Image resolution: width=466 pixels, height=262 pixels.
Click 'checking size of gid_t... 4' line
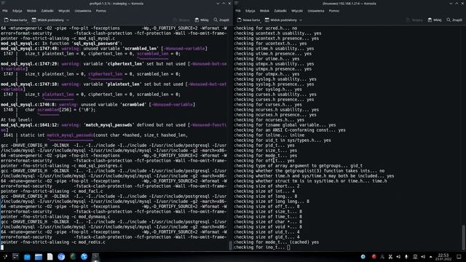point(266,237)
